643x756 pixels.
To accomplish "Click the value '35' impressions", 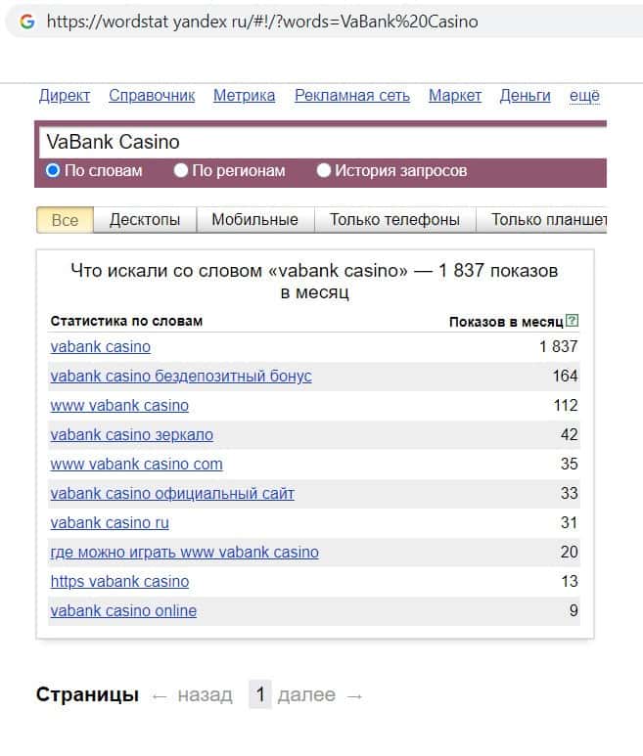I will point(570,465).
